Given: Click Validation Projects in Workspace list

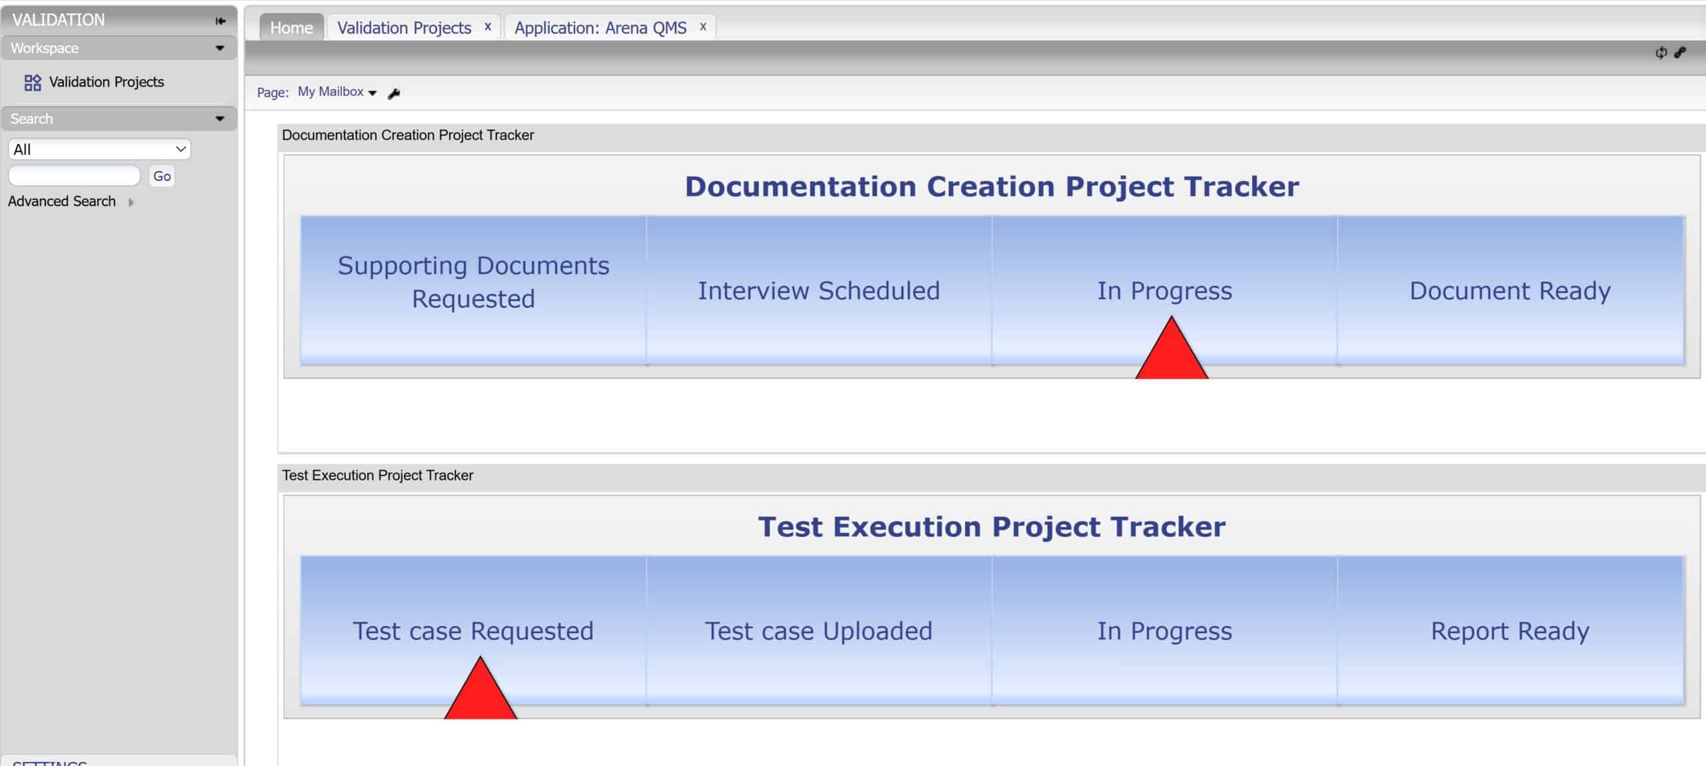Looking at the screenshot, I should click(x=107, y=82).
